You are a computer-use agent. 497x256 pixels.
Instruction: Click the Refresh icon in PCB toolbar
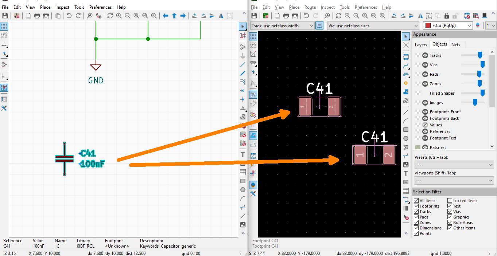pos(339,16)
